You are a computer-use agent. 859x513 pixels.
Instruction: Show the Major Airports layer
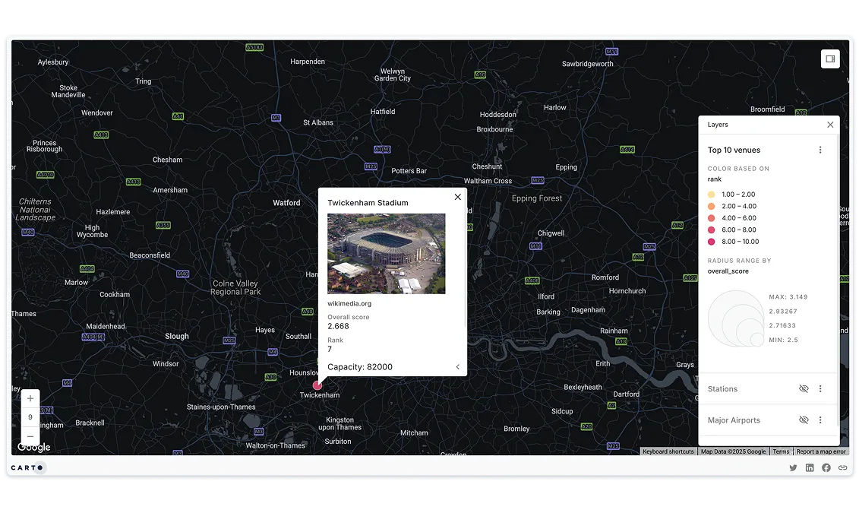pyautogui.click(x=804, y=420)
